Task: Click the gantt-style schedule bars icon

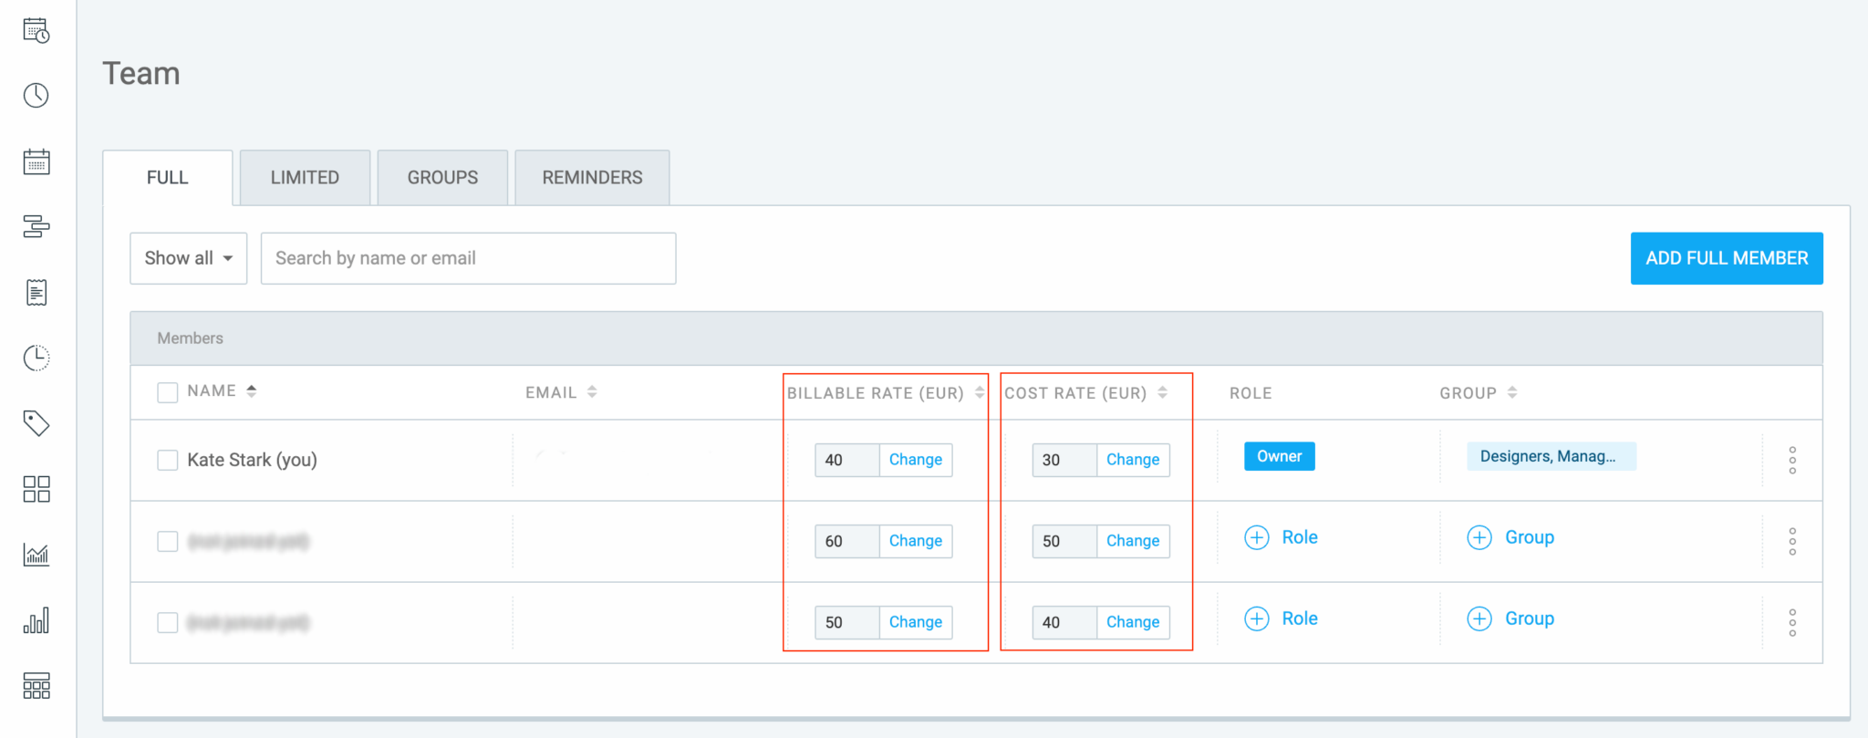Action: pos(36,226)
